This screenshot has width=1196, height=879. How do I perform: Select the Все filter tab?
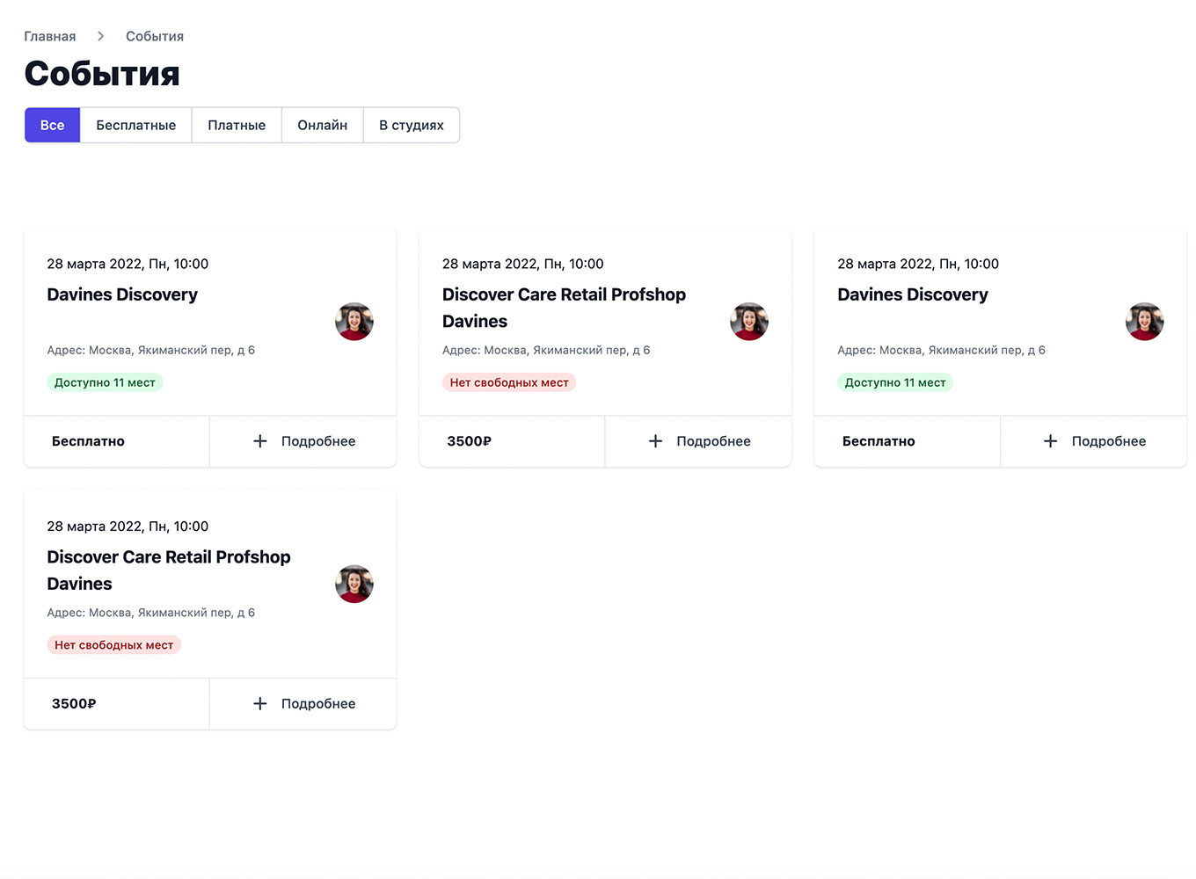(53, 125)
